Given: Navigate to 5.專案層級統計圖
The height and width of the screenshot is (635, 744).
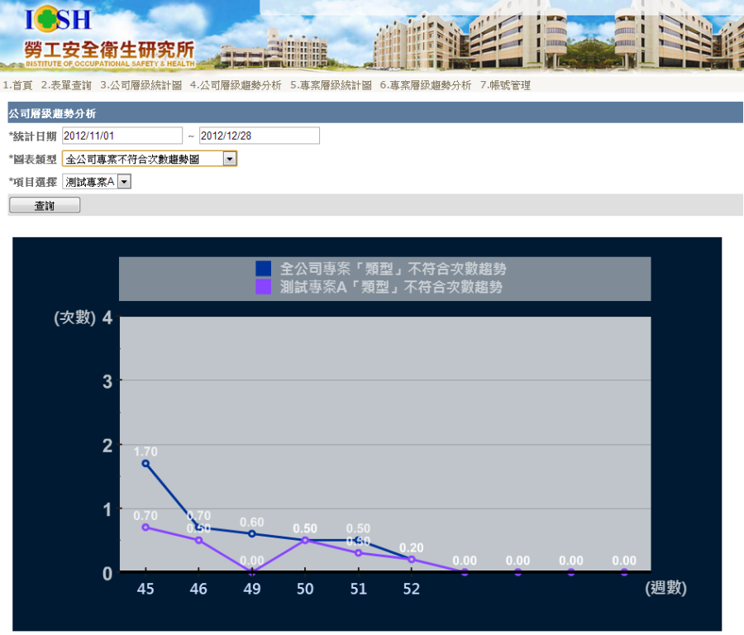Looking at the screenshot, I should (331, 85).
